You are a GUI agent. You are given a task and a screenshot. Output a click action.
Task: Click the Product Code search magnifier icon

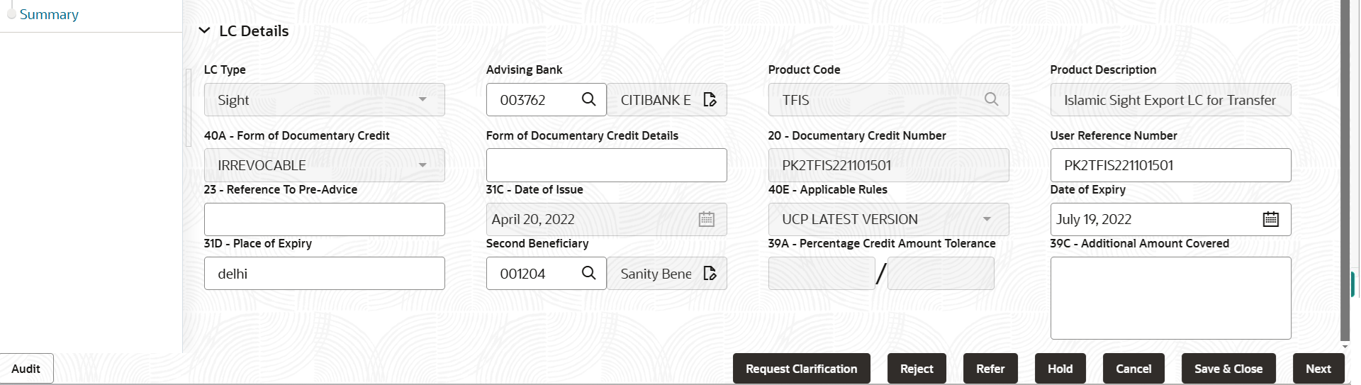[991, 99]
